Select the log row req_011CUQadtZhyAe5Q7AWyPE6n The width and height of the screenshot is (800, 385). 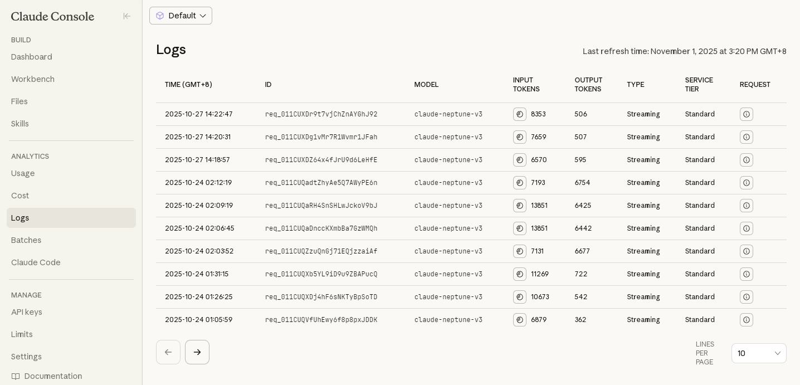pyautogui.click(x=471, y=183)
